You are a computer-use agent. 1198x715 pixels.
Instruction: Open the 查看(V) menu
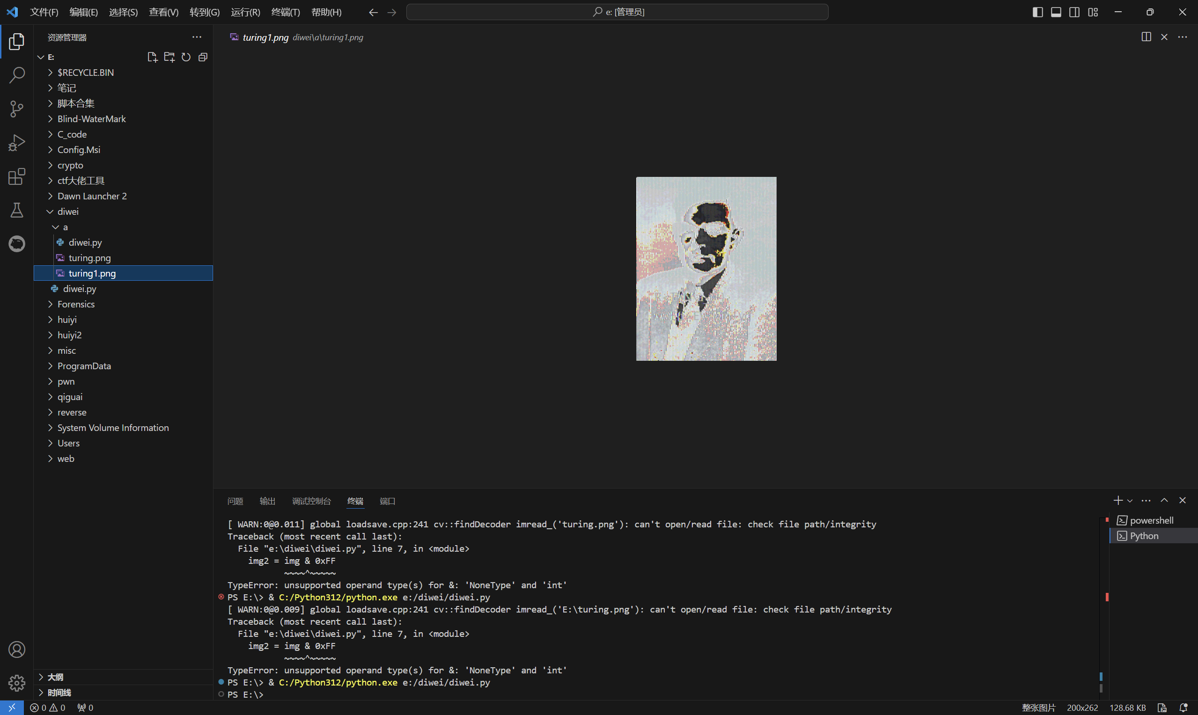[163, 12]
